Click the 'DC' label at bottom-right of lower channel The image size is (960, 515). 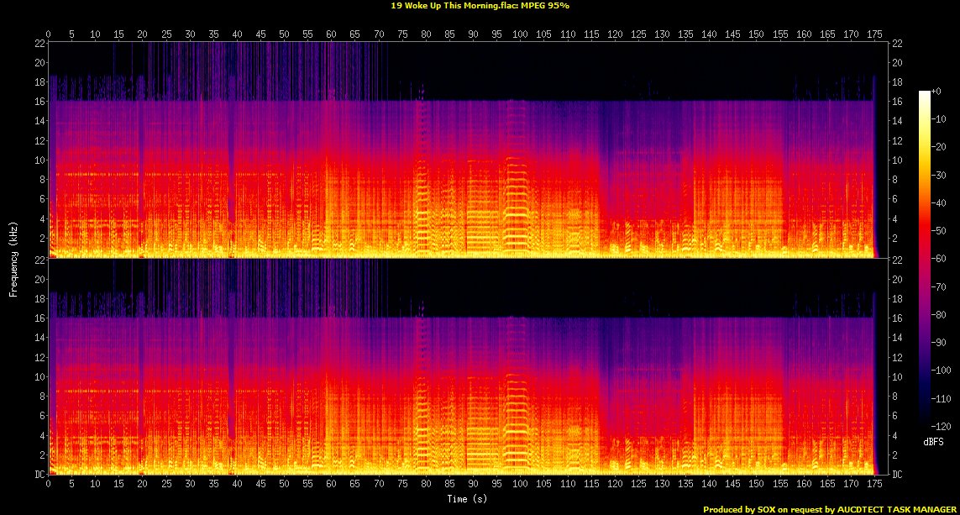(x=896, y=474)
